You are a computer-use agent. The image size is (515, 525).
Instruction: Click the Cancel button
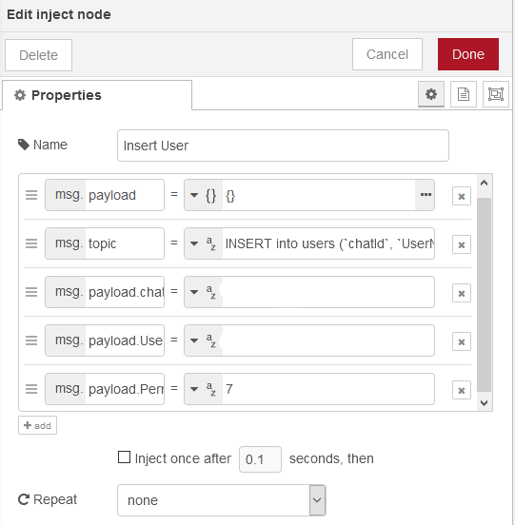[x=387, y=54]
